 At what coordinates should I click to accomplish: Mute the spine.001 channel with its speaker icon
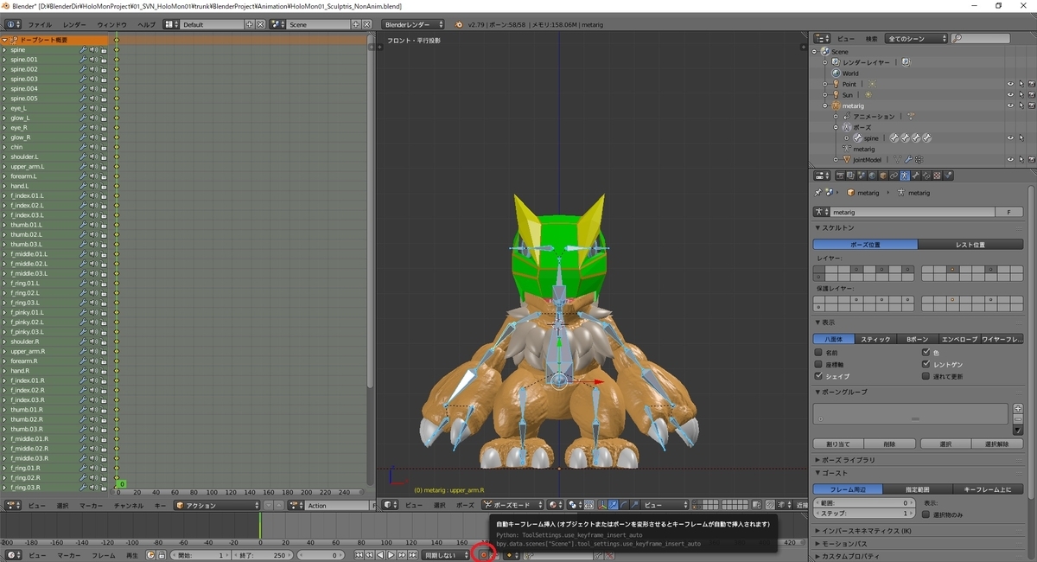click(x=93, y=60)
